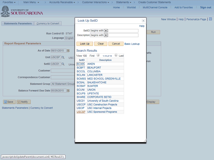Open the Language dropdown
This screenshot has width=214, height=160.
coord(70,38)
